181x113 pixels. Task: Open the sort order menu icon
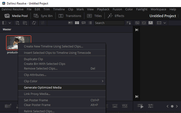(128, 23)
